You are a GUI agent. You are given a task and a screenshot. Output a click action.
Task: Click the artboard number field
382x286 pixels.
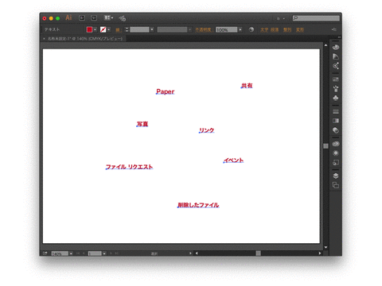coord(95,253)
